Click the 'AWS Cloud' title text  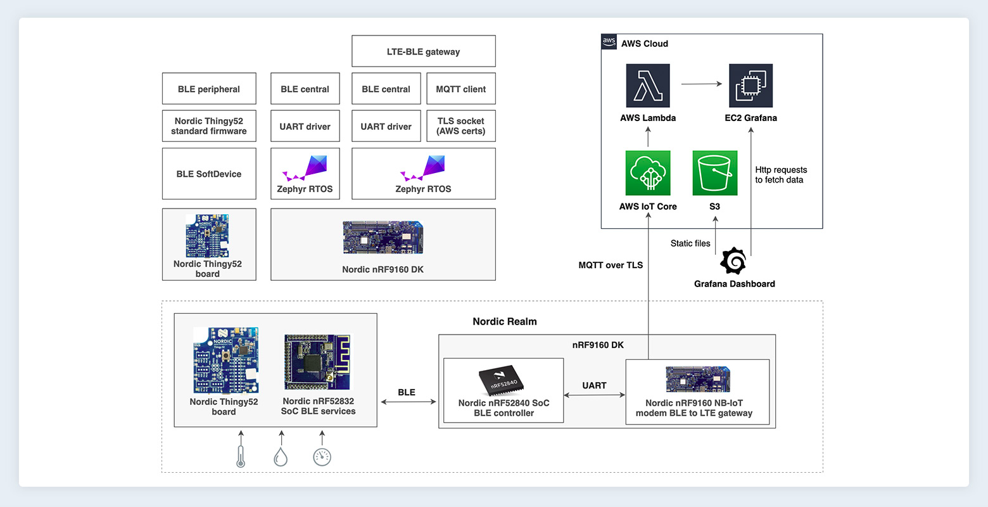(645, 44)
